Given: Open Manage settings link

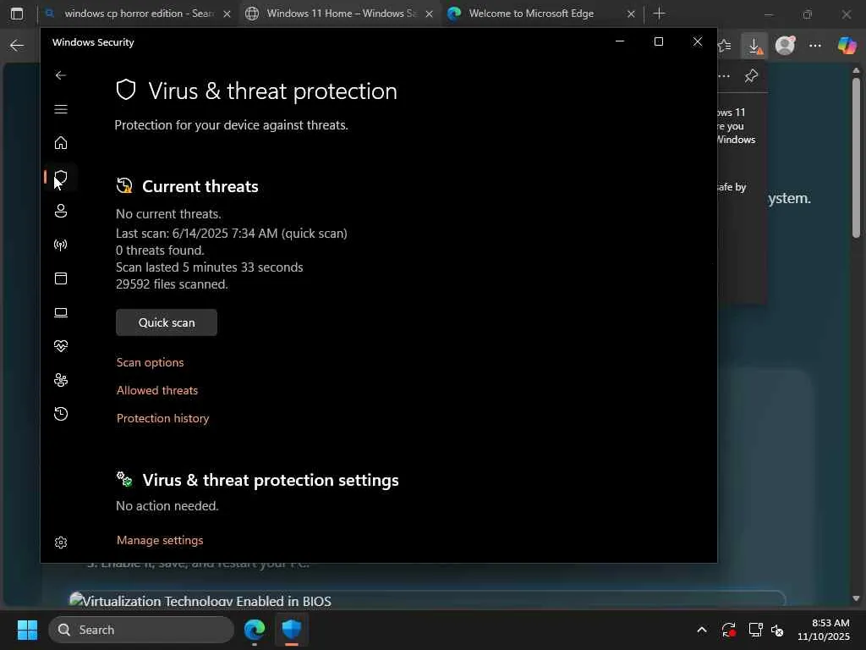Looking at the screenshot, I should pyautogui.click(x=160, y=540).
